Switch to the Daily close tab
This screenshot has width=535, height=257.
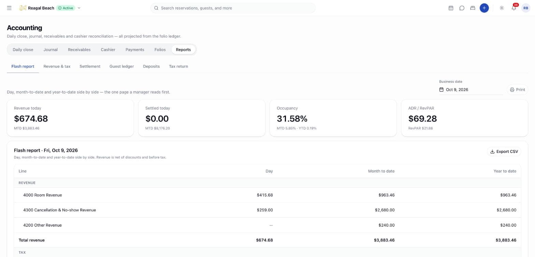click(x=23, y=49)
